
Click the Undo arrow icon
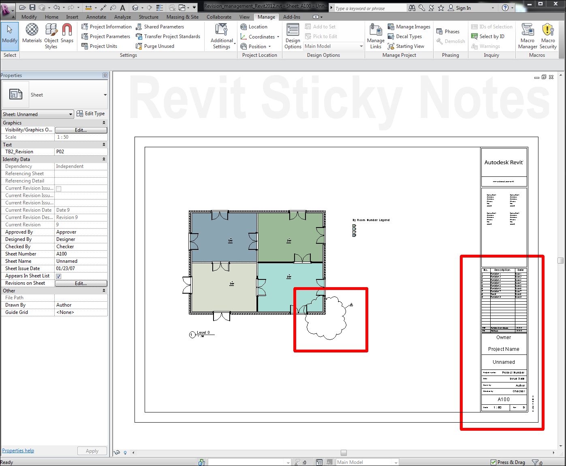pyautogui.click(x=56, y=8)
